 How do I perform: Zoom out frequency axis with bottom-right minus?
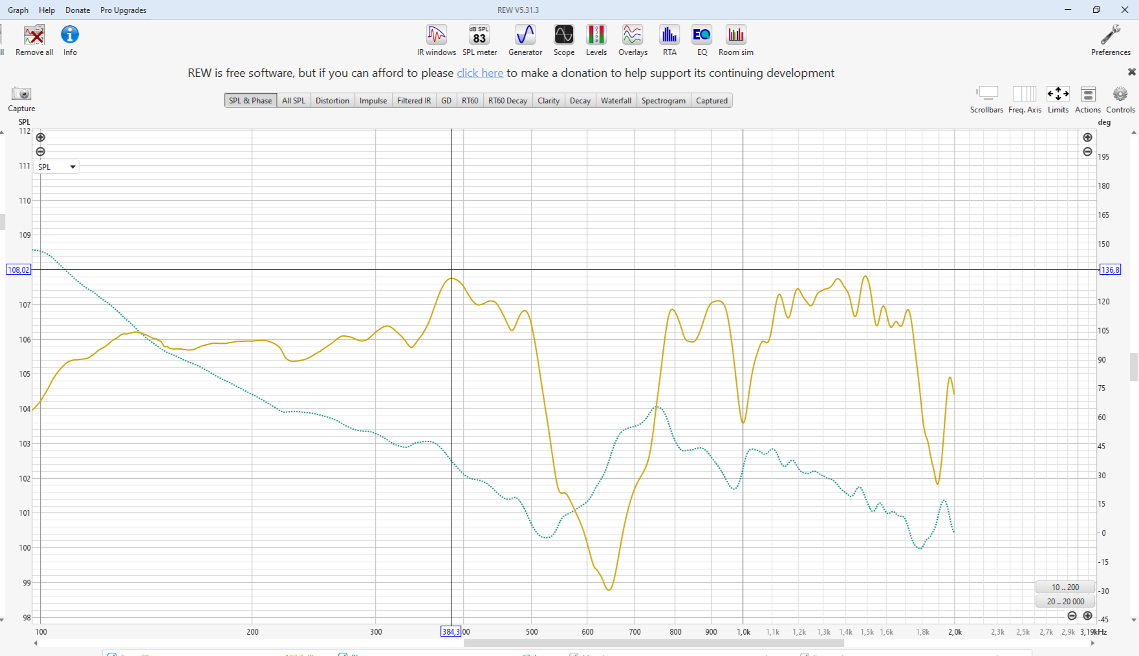(x=1072, y=615)
